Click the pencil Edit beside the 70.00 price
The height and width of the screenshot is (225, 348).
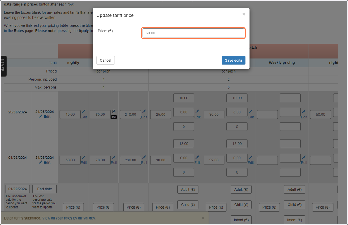114,160
